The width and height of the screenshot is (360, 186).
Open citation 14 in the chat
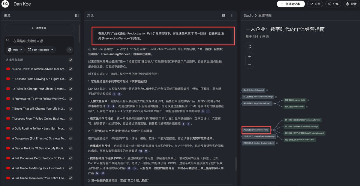click(x=97, y=173)
